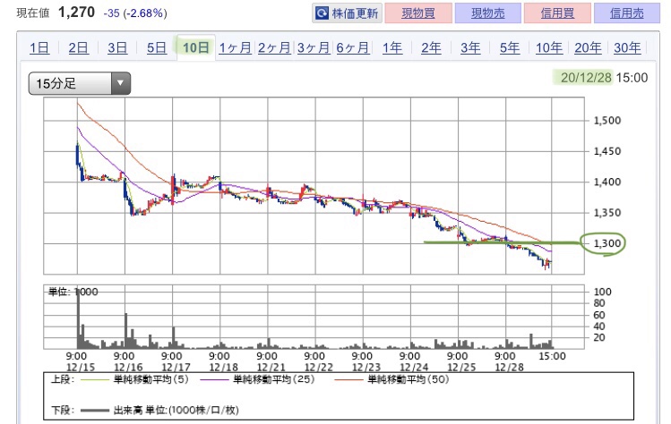671x424 pixels.
Task: Select the 5日 period tab
Action: pos(157,47)
